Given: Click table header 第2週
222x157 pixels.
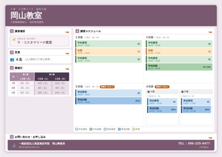Looking at the screenshot, I should tap(52, 74).
